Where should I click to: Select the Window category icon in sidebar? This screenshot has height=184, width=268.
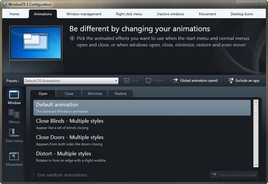pyautogui.click(x=14, y=95)
